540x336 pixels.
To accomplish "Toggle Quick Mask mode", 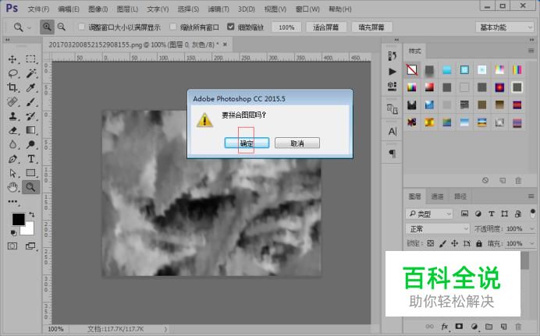I will pos(12,246).
